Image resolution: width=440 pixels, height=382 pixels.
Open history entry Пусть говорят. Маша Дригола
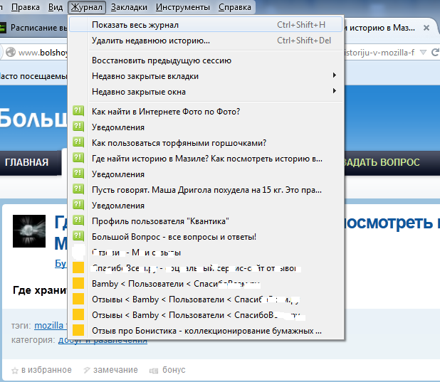pos(206,190)
